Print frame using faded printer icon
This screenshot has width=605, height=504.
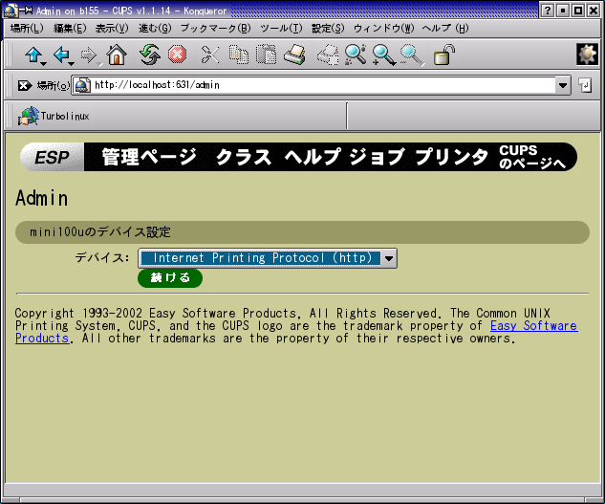point(328,55)
